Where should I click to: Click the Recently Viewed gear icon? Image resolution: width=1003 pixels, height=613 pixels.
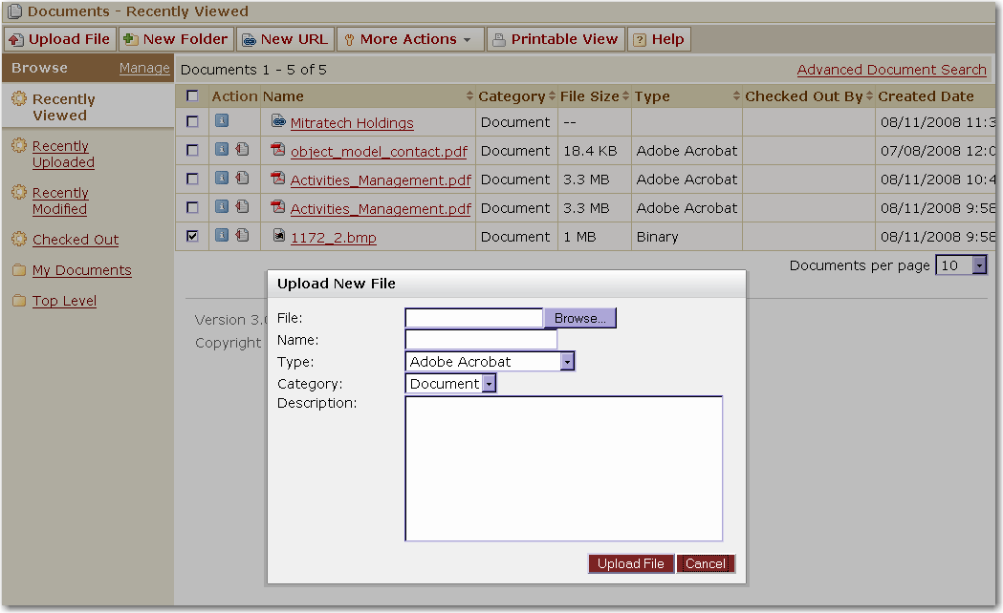[x=19, y=98]
